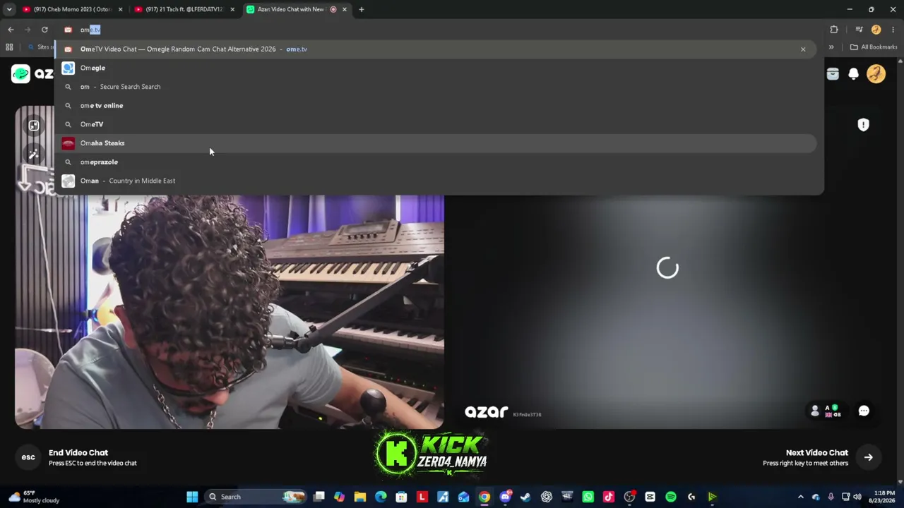Show hidden system tray icons
The image size is (904, 508).
coord(800,497)
